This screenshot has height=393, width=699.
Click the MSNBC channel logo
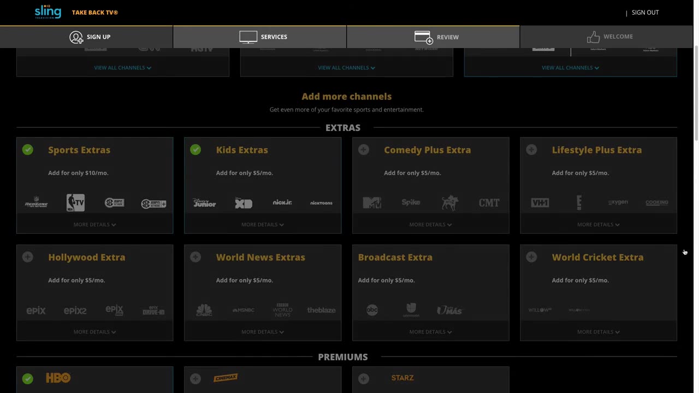point(244,310)
